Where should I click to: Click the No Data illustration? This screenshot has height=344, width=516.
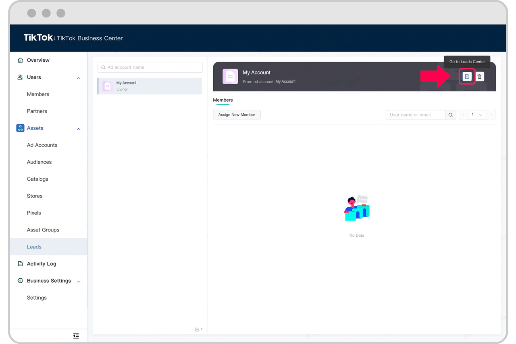[x=357, y=208]
